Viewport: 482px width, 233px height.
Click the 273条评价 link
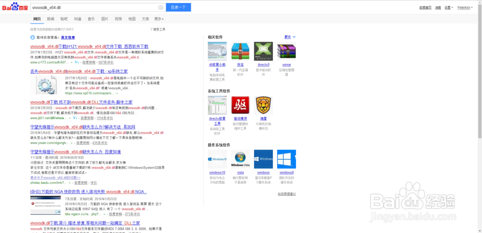[x=133, y=214]
